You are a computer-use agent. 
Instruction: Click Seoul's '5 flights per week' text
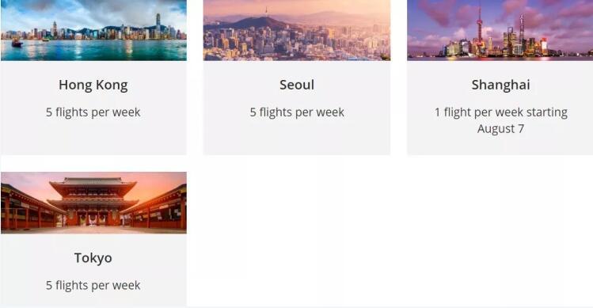click(x=297, y=112)
